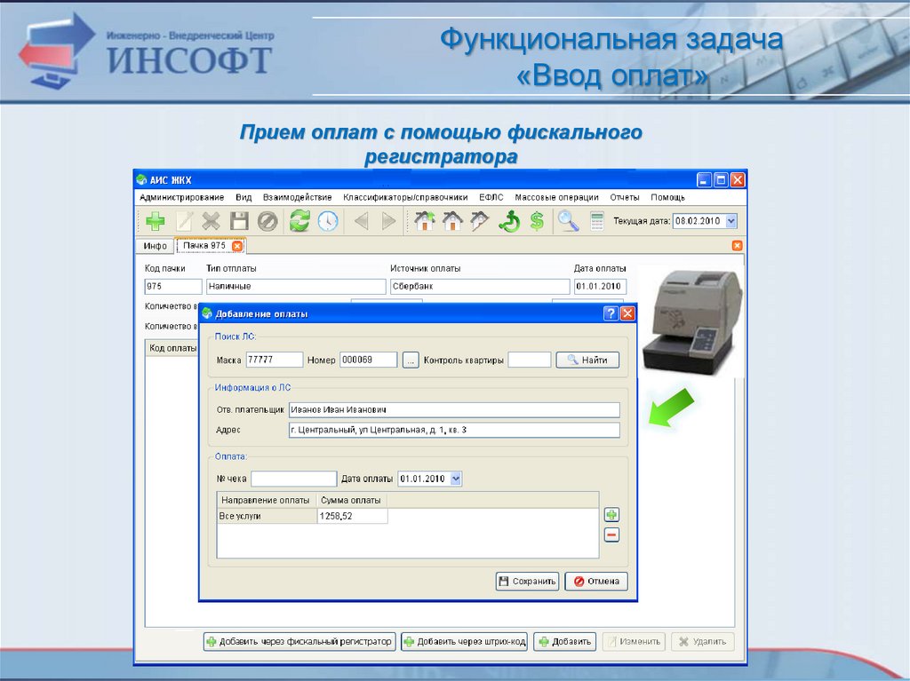Screen dimensions: 910x681
Task: Click the house with pencil icon
Action: point(480,221)
